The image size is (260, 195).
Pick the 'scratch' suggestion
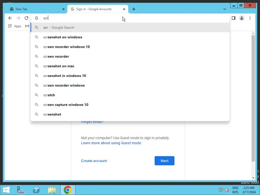pos(130,95)
